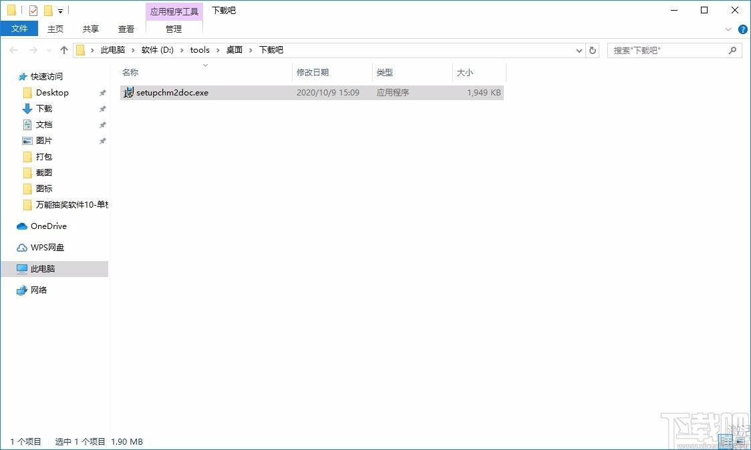Viewport: 751px width, 450px height.
Task: Refresh the folder view
Action: 593,50
